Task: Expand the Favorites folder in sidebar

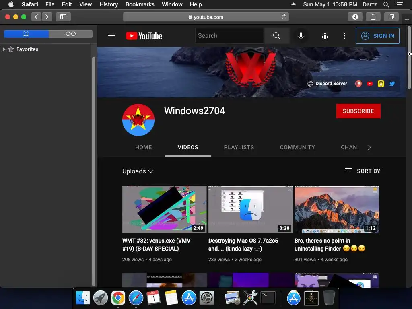Action: tap(4, 49)
